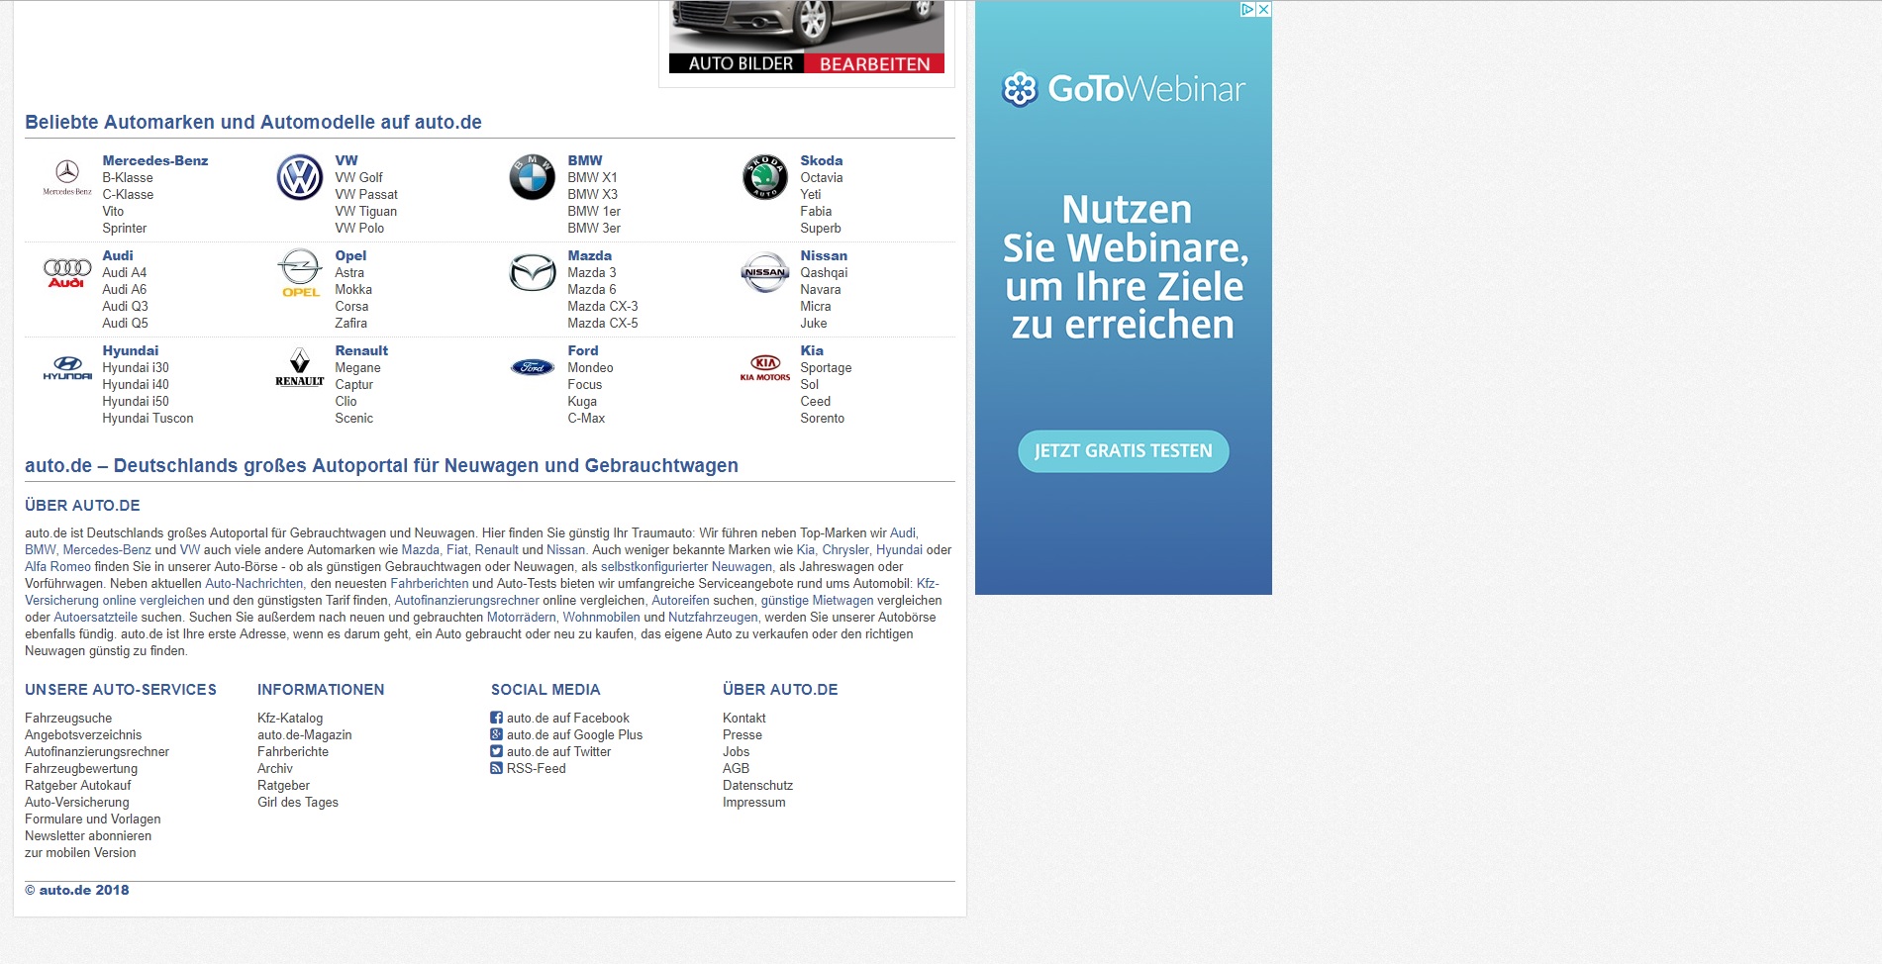Open the AGB footer link
The width and height of the screenshot is (1882, 964).
736,768
